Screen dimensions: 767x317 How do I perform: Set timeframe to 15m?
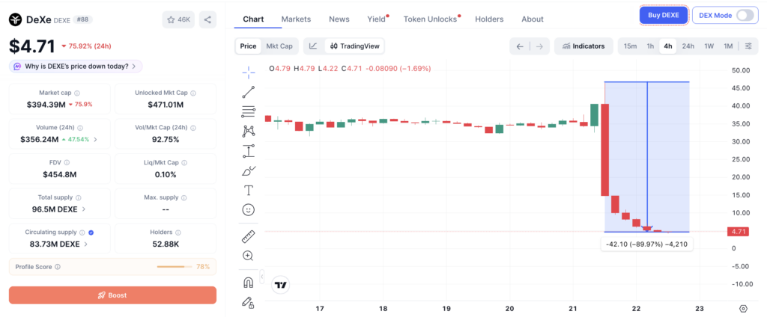(x=630, y=46)
